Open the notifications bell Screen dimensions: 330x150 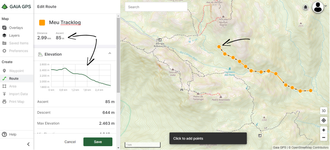point(306,7)
